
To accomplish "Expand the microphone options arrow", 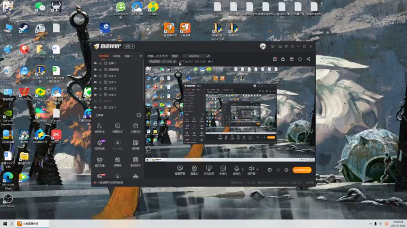I will [x=243, y=169].
